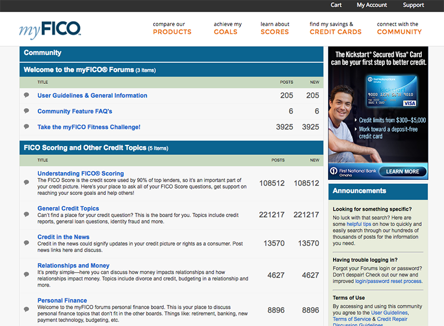Open compare our PRODUCTS menu
Viewport: 444px width, 326px height.
click(x=172, y=28)
